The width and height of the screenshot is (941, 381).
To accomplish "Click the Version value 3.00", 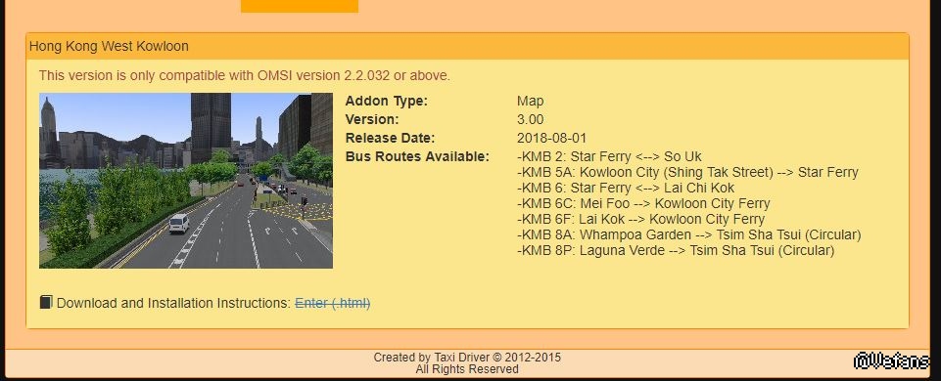I will pos(531,120).
